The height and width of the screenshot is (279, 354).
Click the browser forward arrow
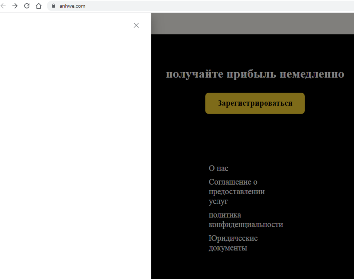point(15,6)
